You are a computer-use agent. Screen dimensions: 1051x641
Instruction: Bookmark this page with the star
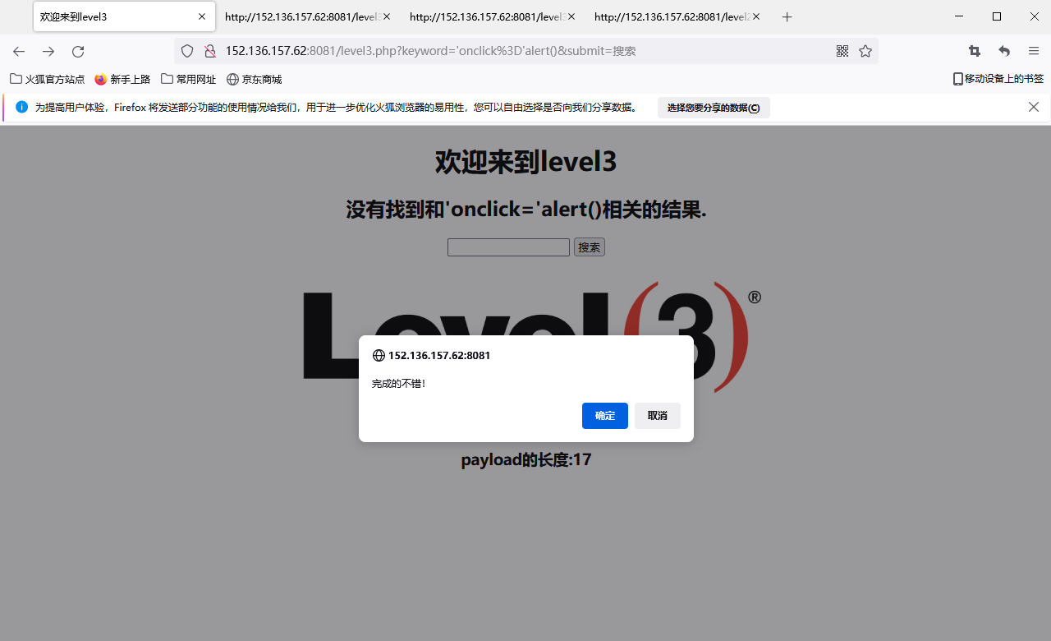865,51
